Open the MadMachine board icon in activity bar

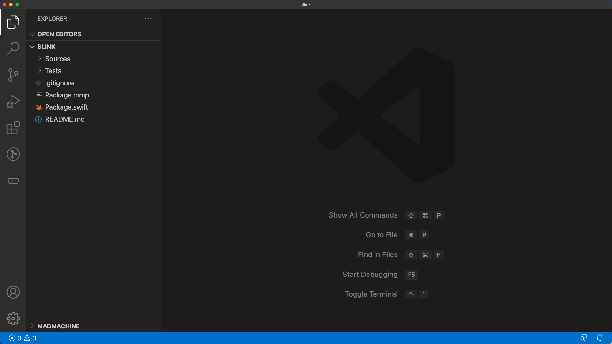(x=13, y=181)
